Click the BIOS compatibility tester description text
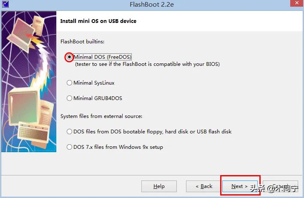Image resolution: width=304 pixels, height=198 pixels. click(x=147, y=64)
